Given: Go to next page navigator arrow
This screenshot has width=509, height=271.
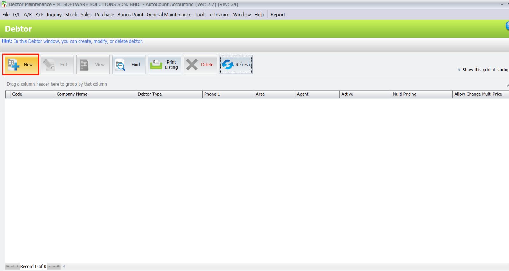Looking at the screenshot, I should point(54,267).
